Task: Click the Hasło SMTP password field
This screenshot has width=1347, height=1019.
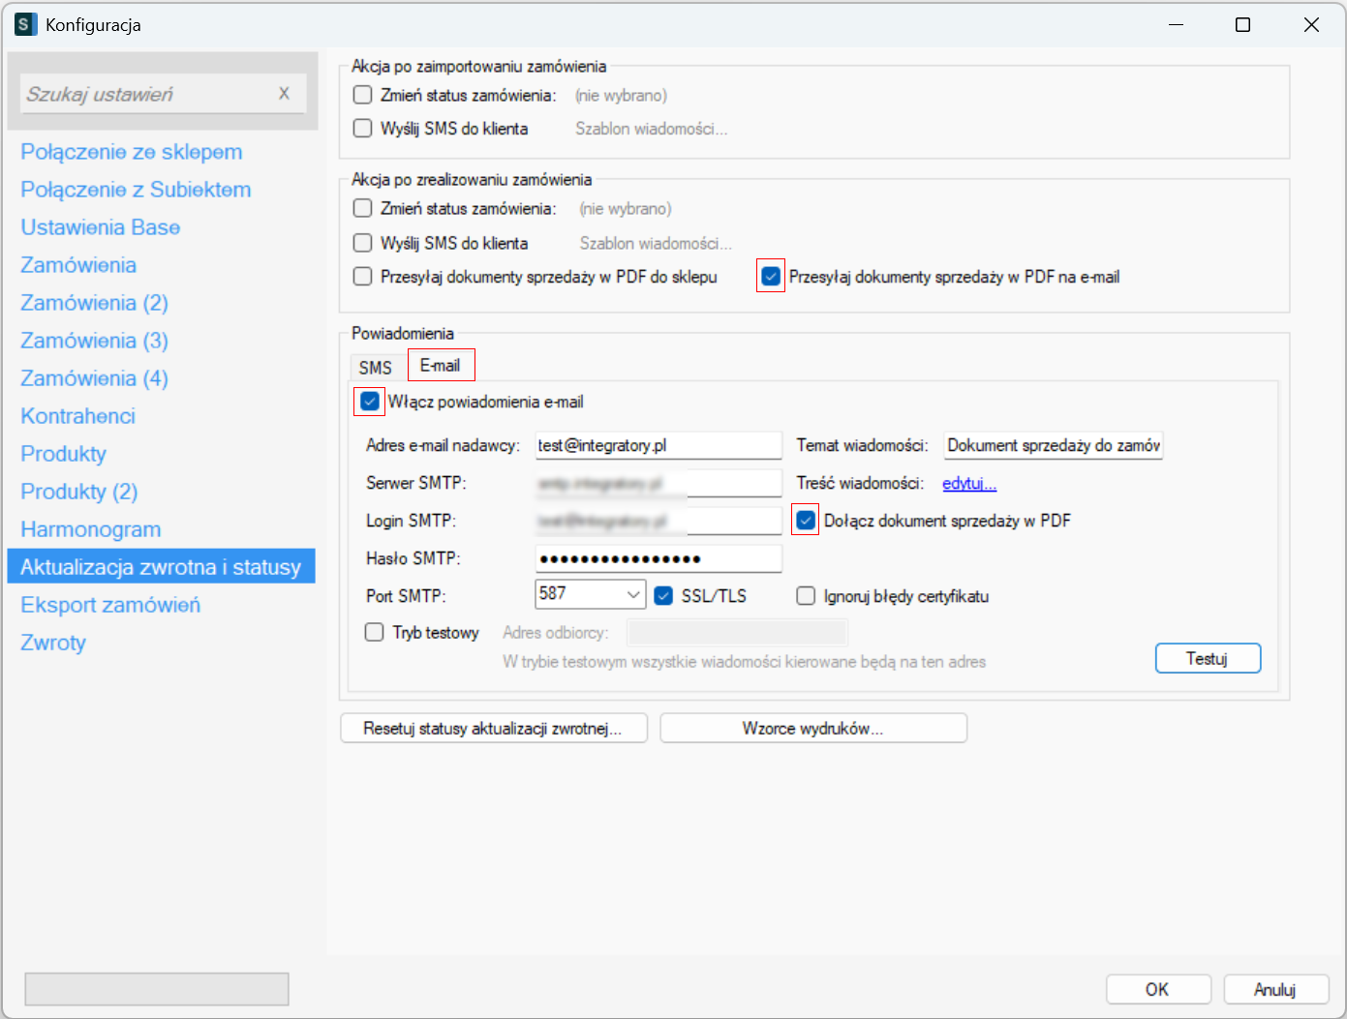Action: (658, 558)
